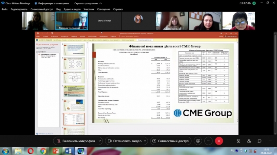Click the save icon in shared PowerPoint

click(38, 33)
